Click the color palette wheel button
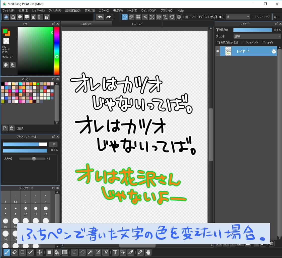Screen dimensions: 282x258 pos(6,65)
